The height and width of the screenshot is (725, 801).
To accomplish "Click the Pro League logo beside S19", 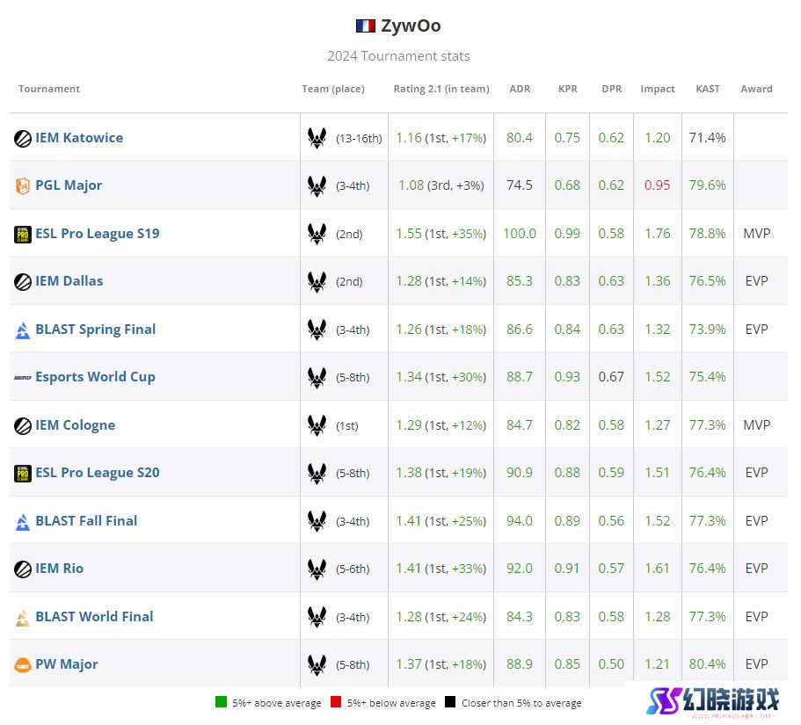I will point(23,235).
